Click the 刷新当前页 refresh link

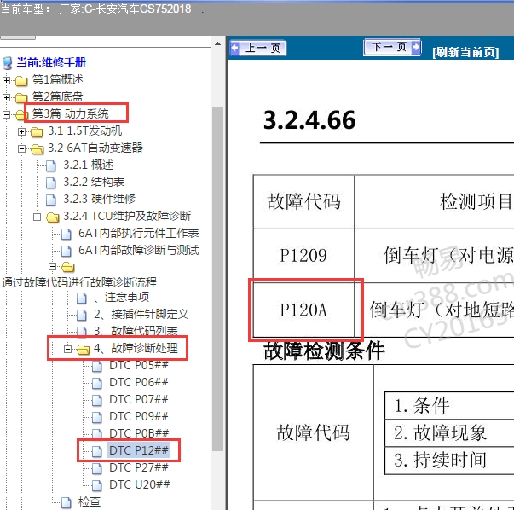(465, 52)
